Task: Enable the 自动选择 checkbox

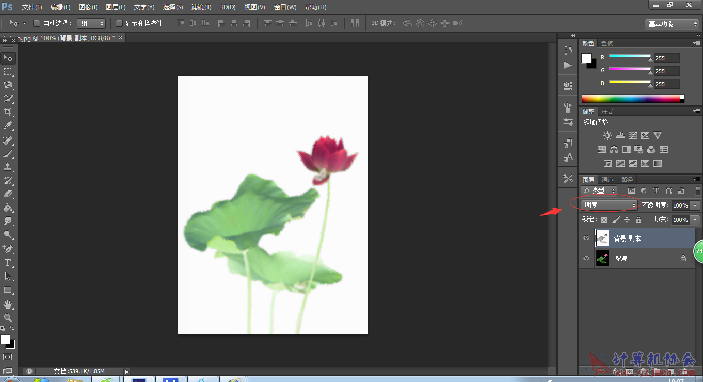Action: point(37,23)
